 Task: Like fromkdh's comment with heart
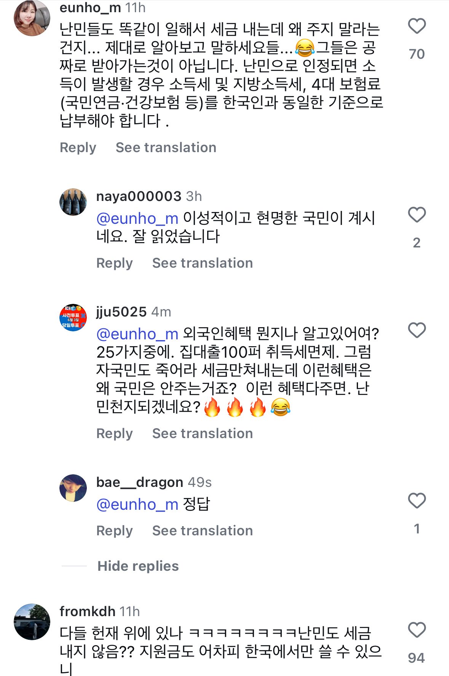point(417,630)
